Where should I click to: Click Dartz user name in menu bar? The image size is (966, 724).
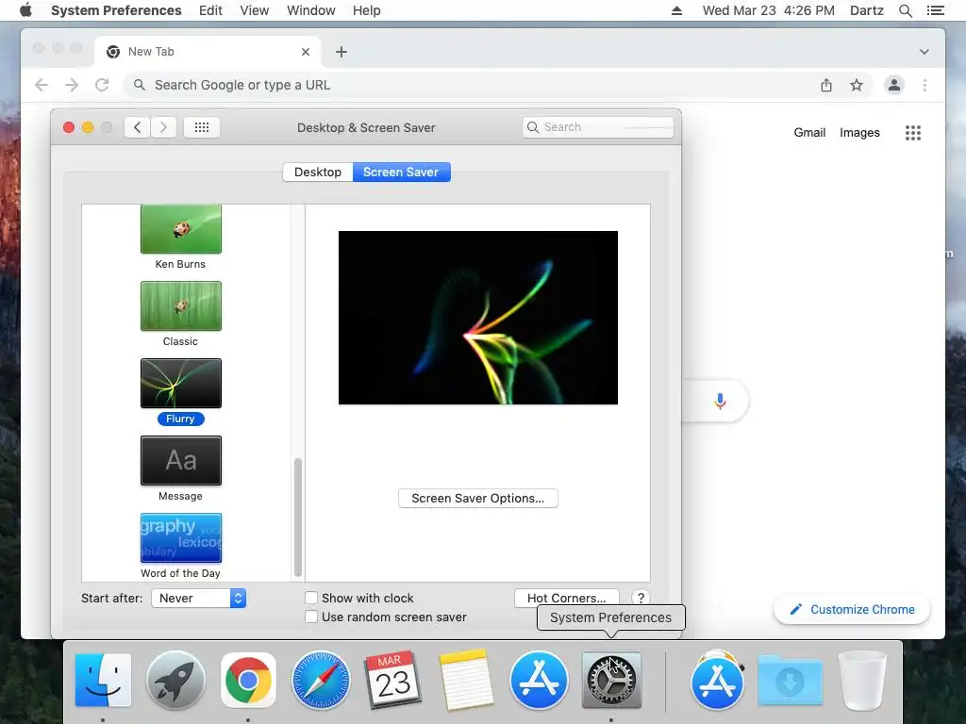(x=867, y=10)
